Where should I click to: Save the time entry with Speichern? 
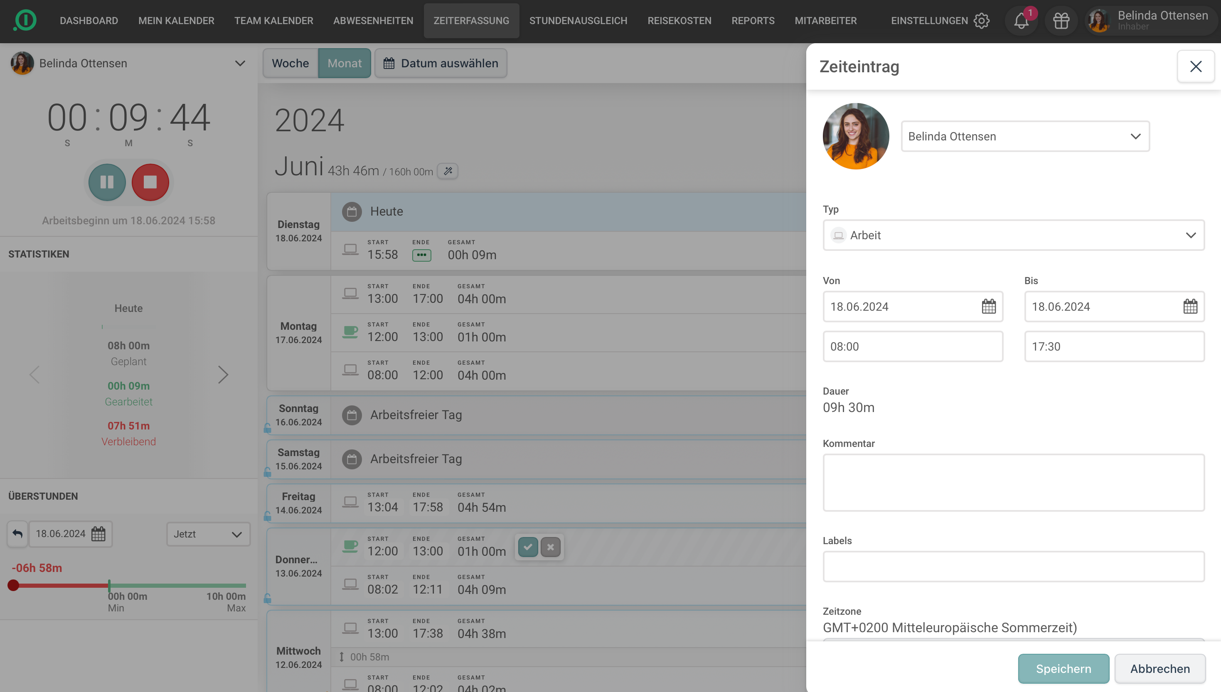point(1063,669)
